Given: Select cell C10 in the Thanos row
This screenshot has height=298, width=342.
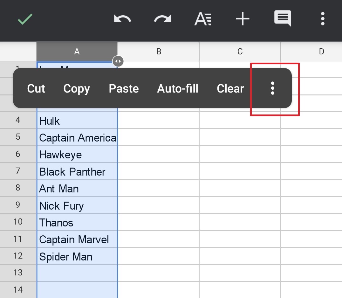Looking at the screenshot, I should 240,222.
